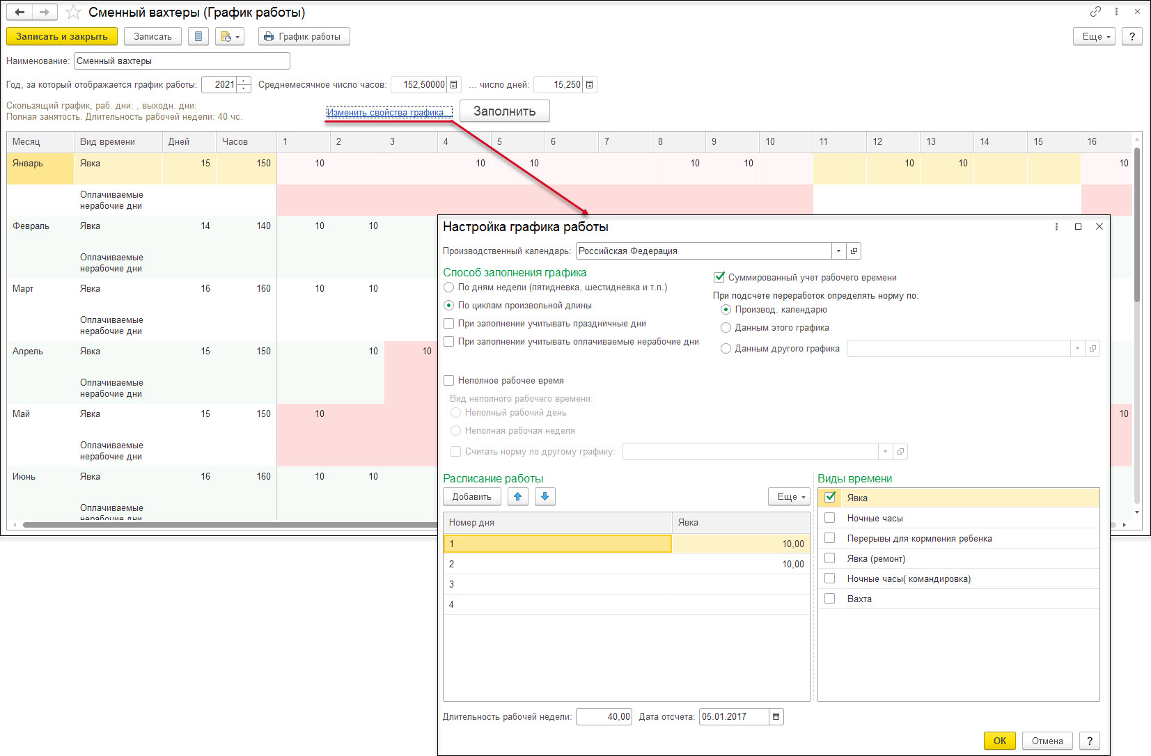Toggle Суммированный учет рабочего времени
The height and width of the screenshot is (756, 1151).
coord(719,277)
